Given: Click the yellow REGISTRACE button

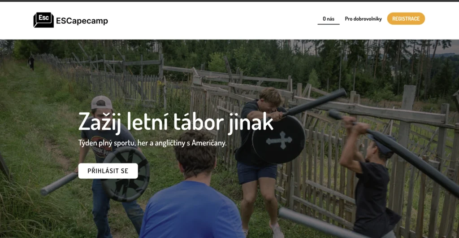Looking at the screenshot, I should [406, 19].
